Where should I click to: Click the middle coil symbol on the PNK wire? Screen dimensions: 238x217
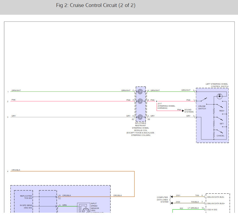click(140, 101)
